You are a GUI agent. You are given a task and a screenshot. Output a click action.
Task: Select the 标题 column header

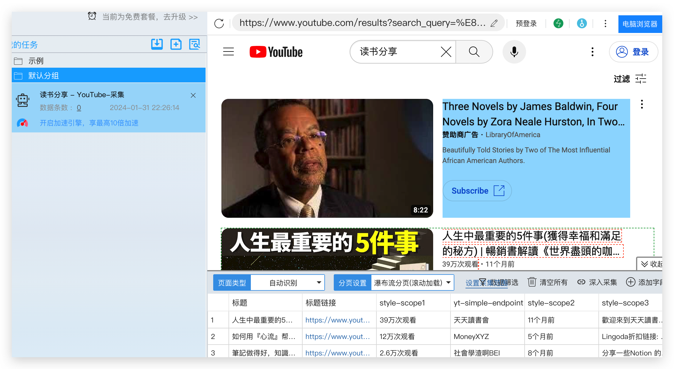click(265, 303)
